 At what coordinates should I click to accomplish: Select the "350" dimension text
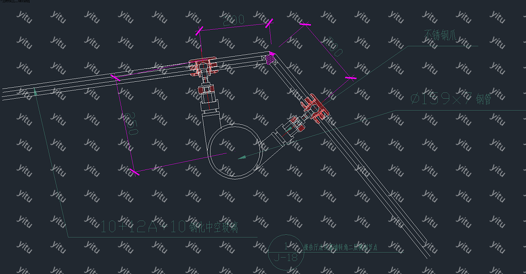click(x=131, y=124)
